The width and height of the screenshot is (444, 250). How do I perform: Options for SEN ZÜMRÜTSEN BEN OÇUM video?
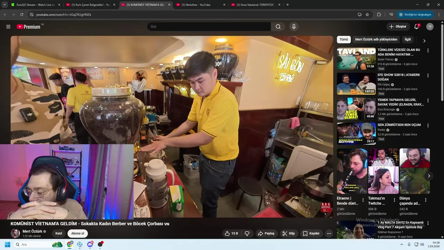pos(428,125)
